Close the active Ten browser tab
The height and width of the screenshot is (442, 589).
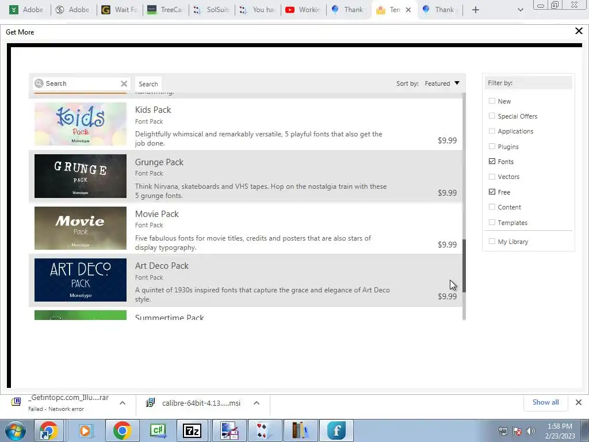tap(408, 10)
